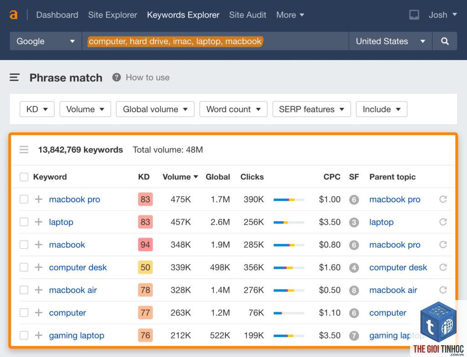
Task: Sort by the KD column header
Action: click(144, 177)
